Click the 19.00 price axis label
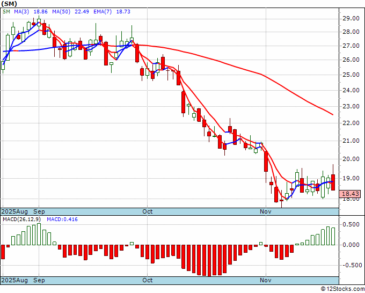365x293 pixels. click(351, 179)
